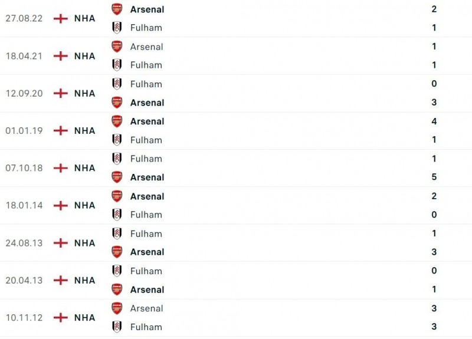
Task: Click England flag beside 18.04.21
Action: (x=60, y=56)
